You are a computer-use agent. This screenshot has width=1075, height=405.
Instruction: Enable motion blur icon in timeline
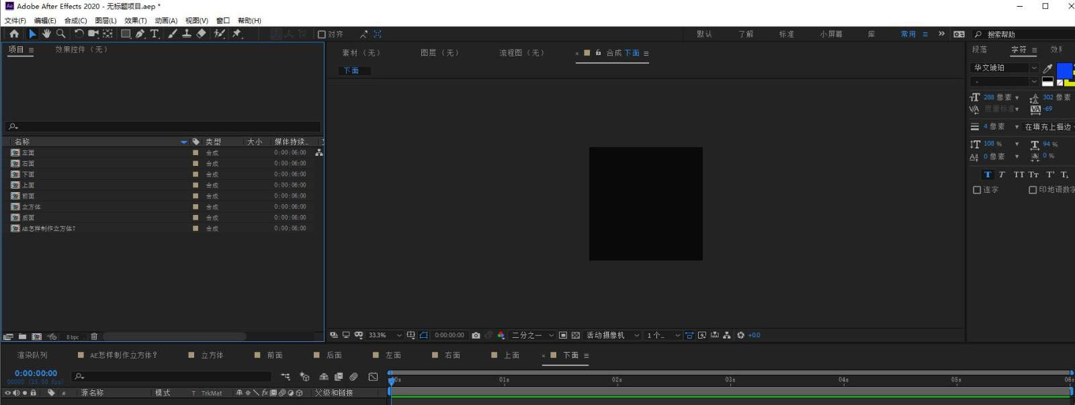353,377
